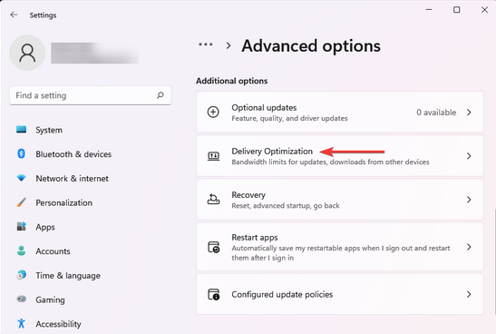Click the Delivery Optimization icon
The width and height of the screenshot is (496, 334).
click(213, 155)
